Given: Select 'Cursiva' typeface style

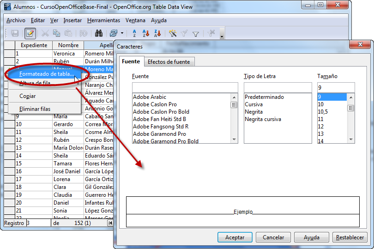Looking at the screenshot, I should 277,104.
